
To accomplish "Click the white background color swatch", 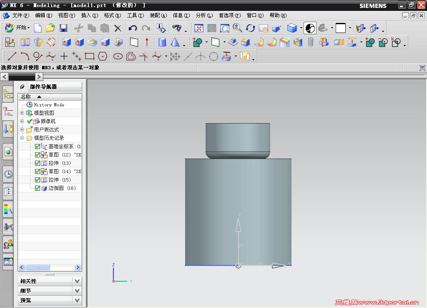I will [x=341, y=28].
